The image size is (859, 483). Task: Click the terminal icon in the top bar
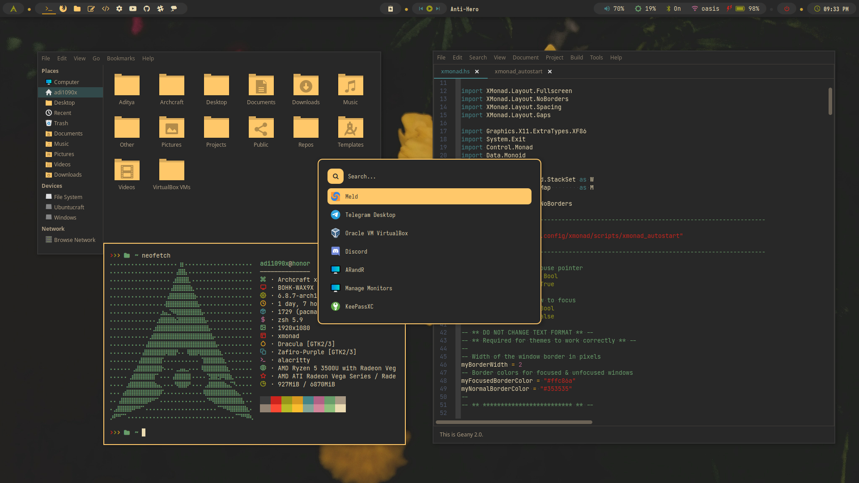click(x=49, y=8)
